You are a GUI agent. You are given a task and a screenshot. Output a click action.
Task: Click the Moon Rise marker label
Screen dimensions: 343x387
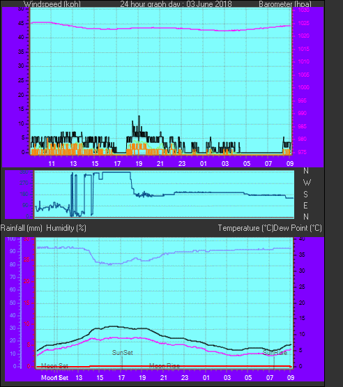click(165, 366)
